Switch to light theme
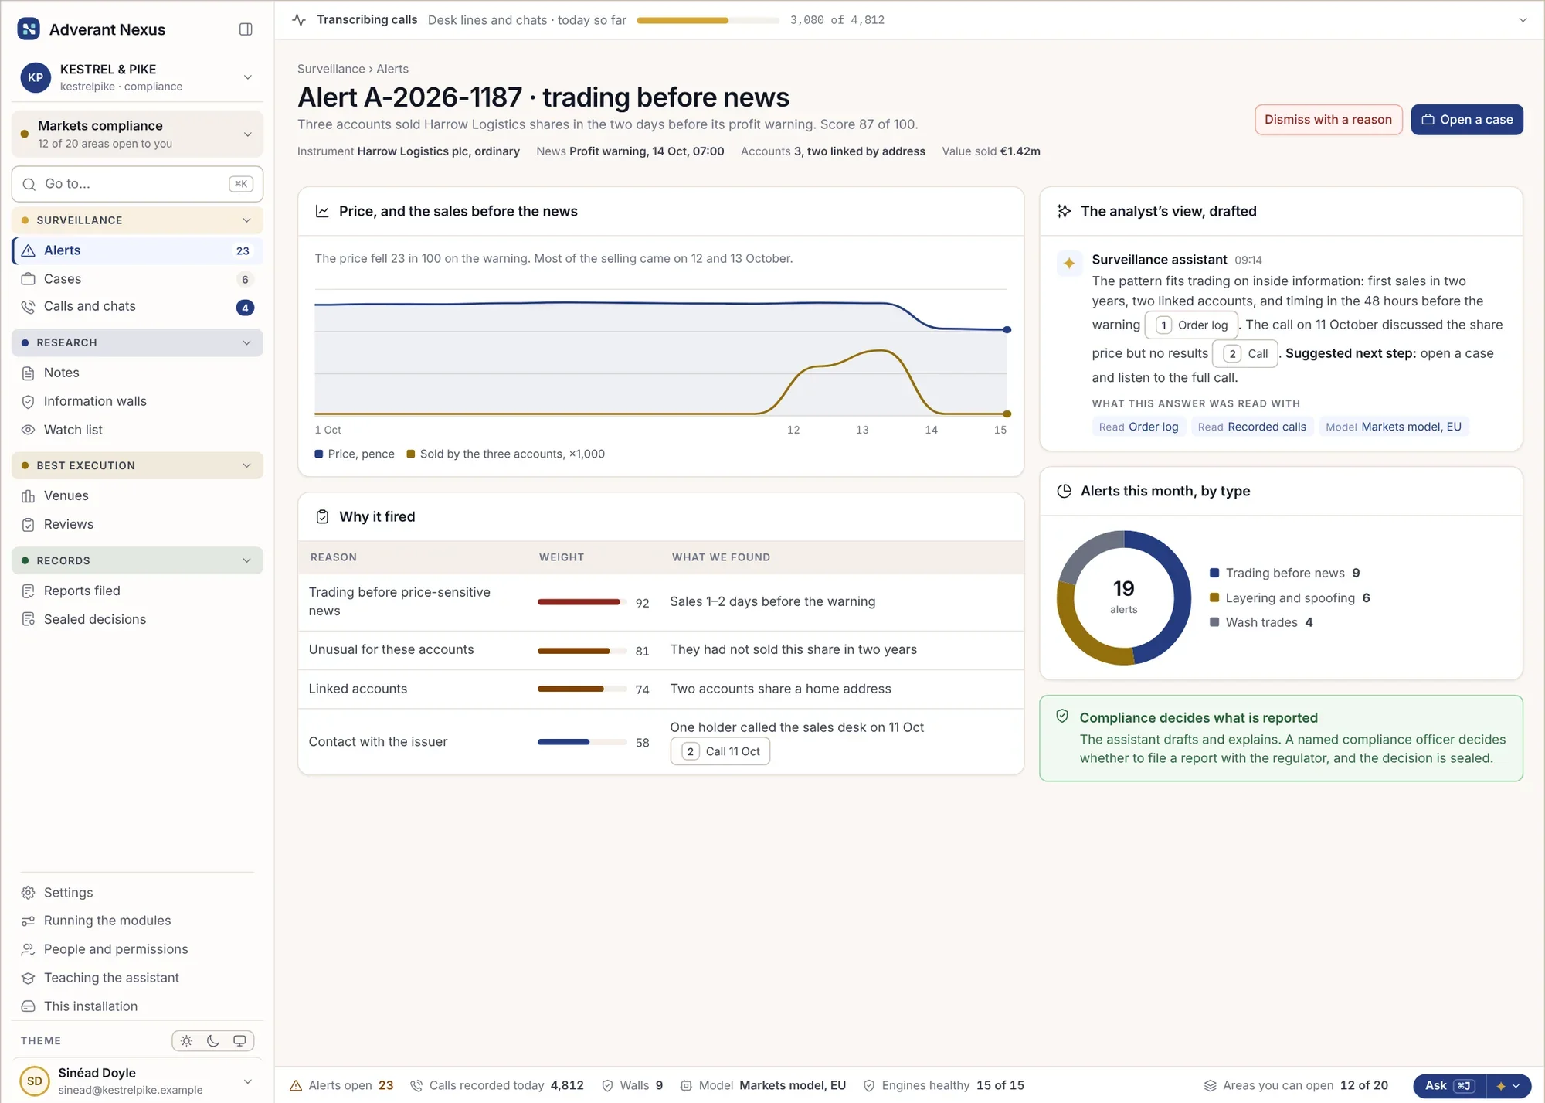1545x1103 pixels. 187,1041
